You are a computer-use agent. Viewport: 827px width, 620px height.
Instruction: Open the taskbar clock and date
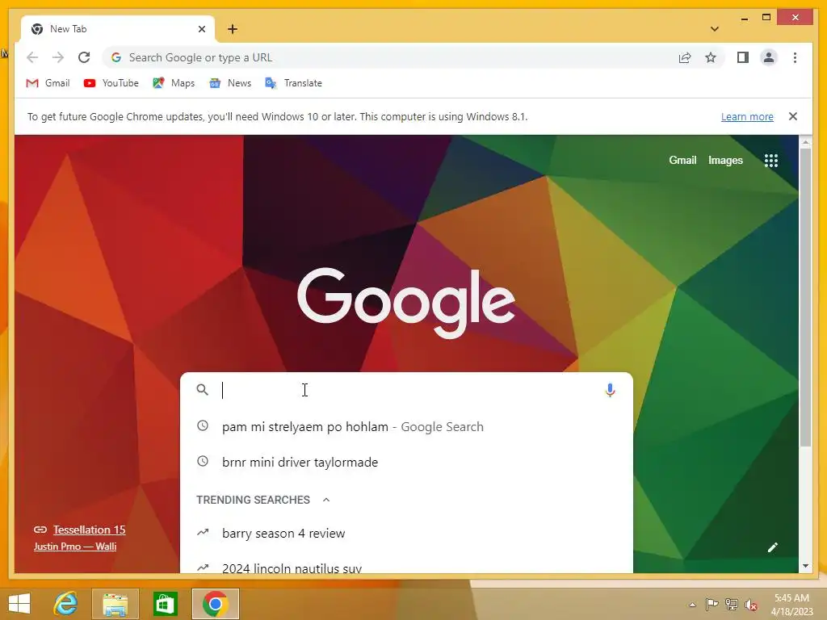[x=792, y=604]
